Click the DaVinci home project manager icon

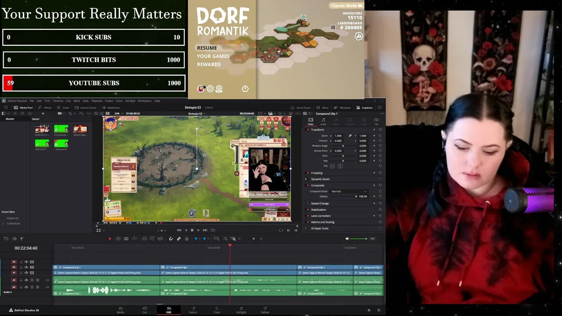pos(369,310)
